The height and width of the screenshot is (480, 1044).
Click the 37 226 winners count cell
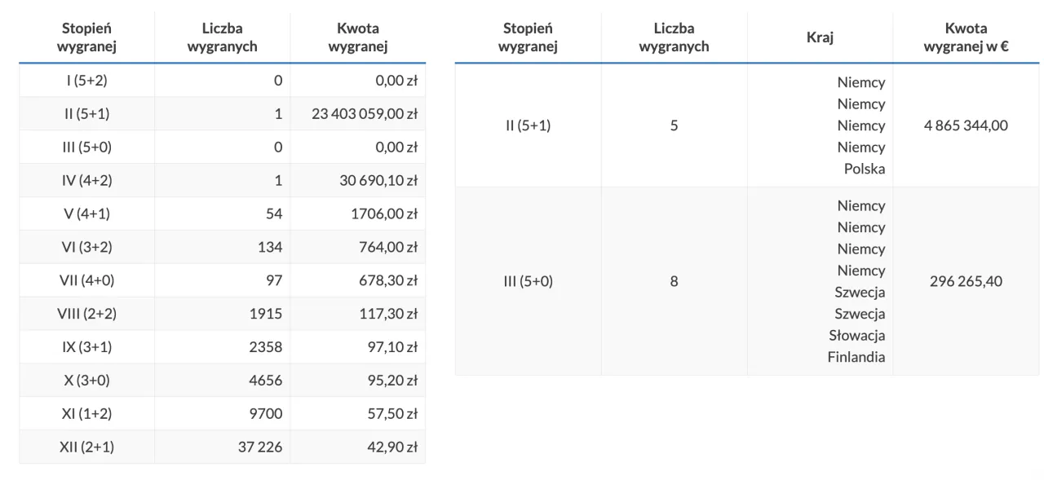(x=260, y=447)
